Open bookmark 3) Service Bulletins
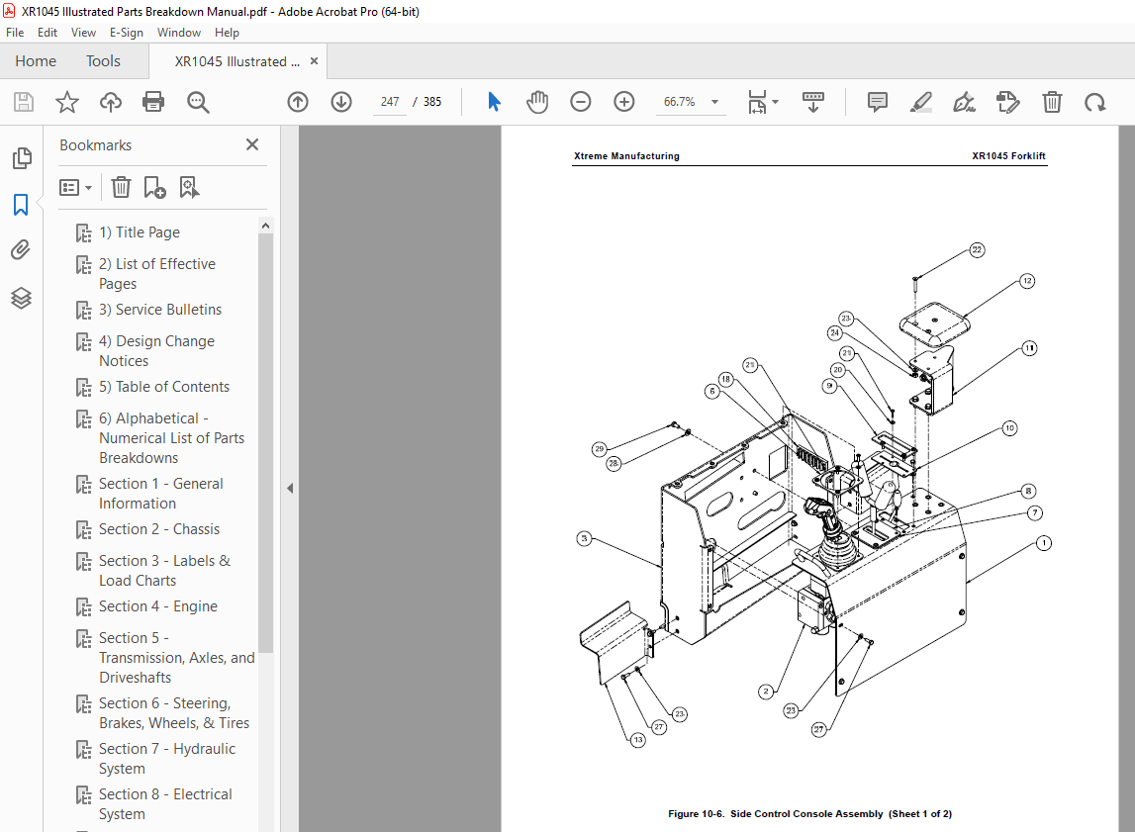The image size is (1135, 832). (x=160, y=310)
